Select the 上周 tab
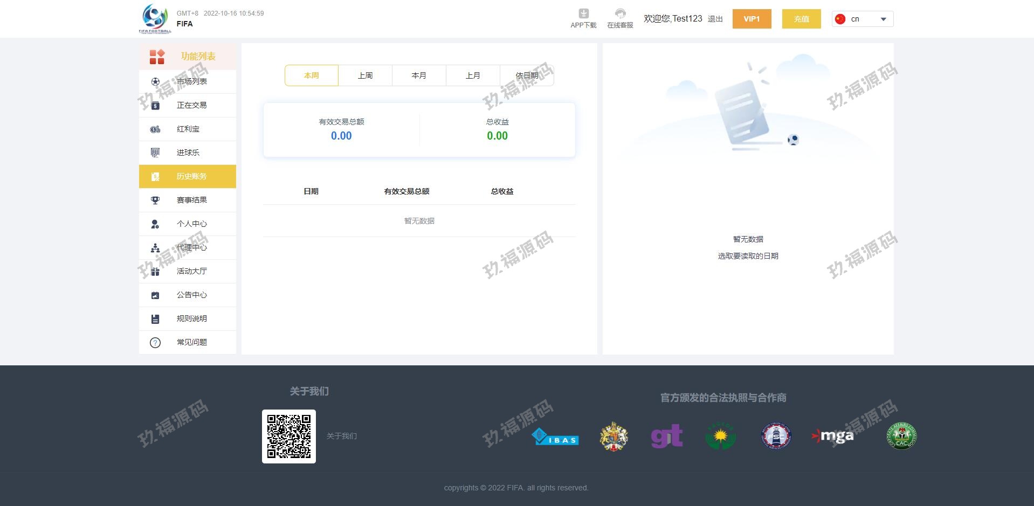Screen dimensions: 1034x506 tap(365, 75)
